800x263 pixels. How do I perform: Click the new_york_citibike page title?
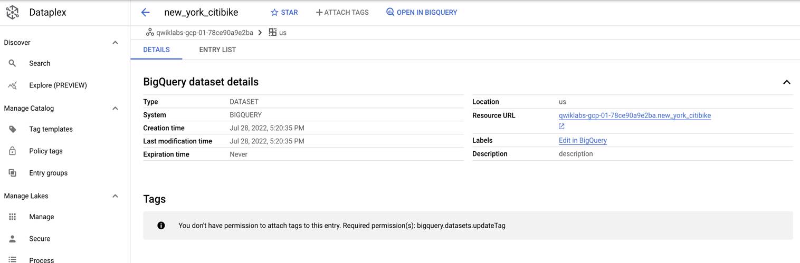201,12
